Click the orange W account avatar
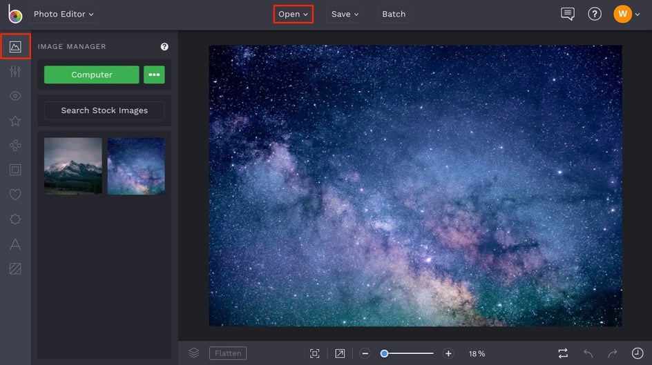 tap(622, 14)
